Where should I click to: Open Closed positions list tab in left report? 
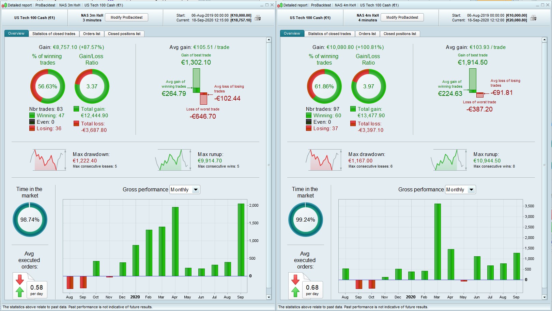[x=124, y=34]
